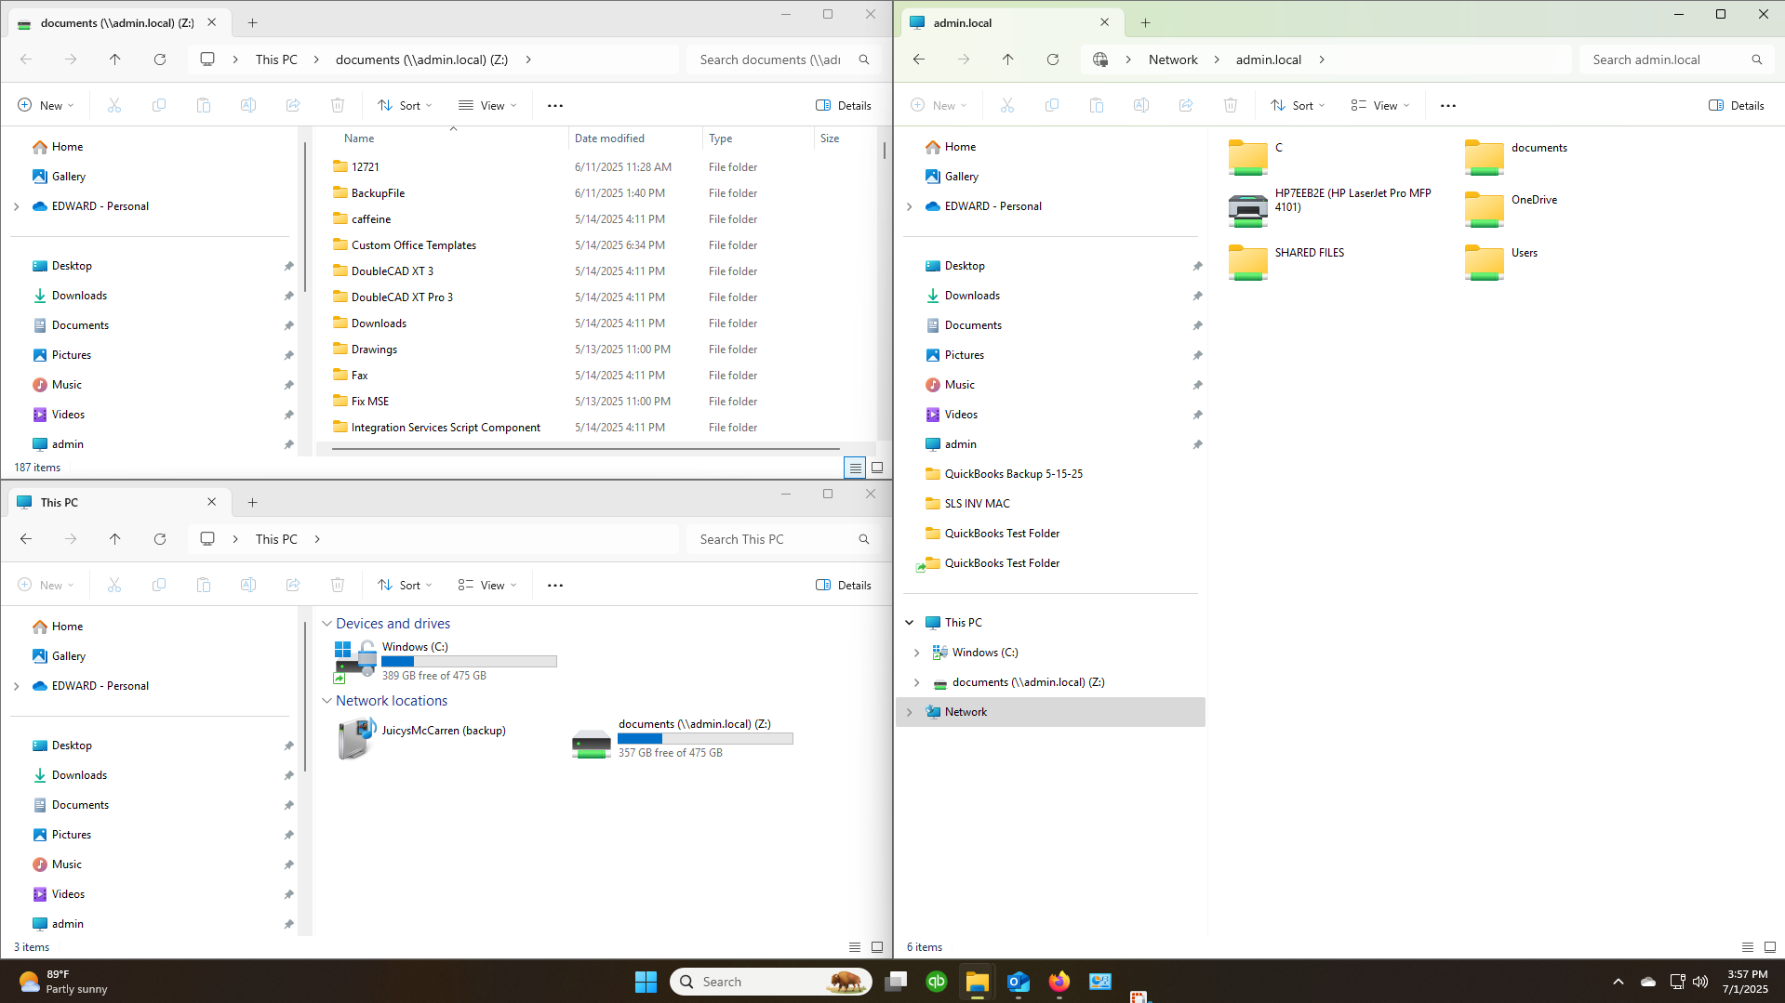The image size is (1785, 1003).
Task: Click Rename icon in documents (Z:) toolbar
Action: (248, 106)
